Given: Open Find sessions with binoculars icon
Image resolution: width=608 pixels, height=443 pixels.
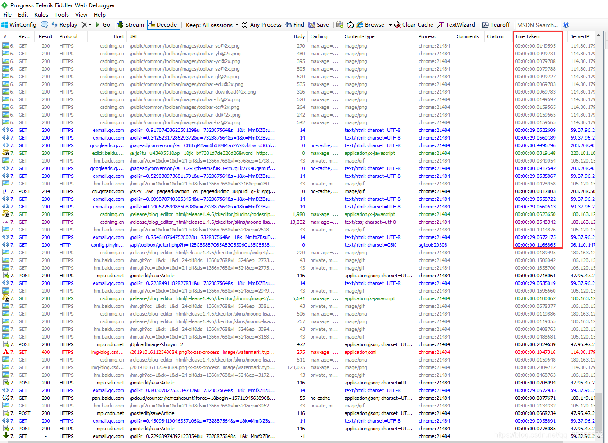Looking at the screenshot, I should (x=295, y=25).
